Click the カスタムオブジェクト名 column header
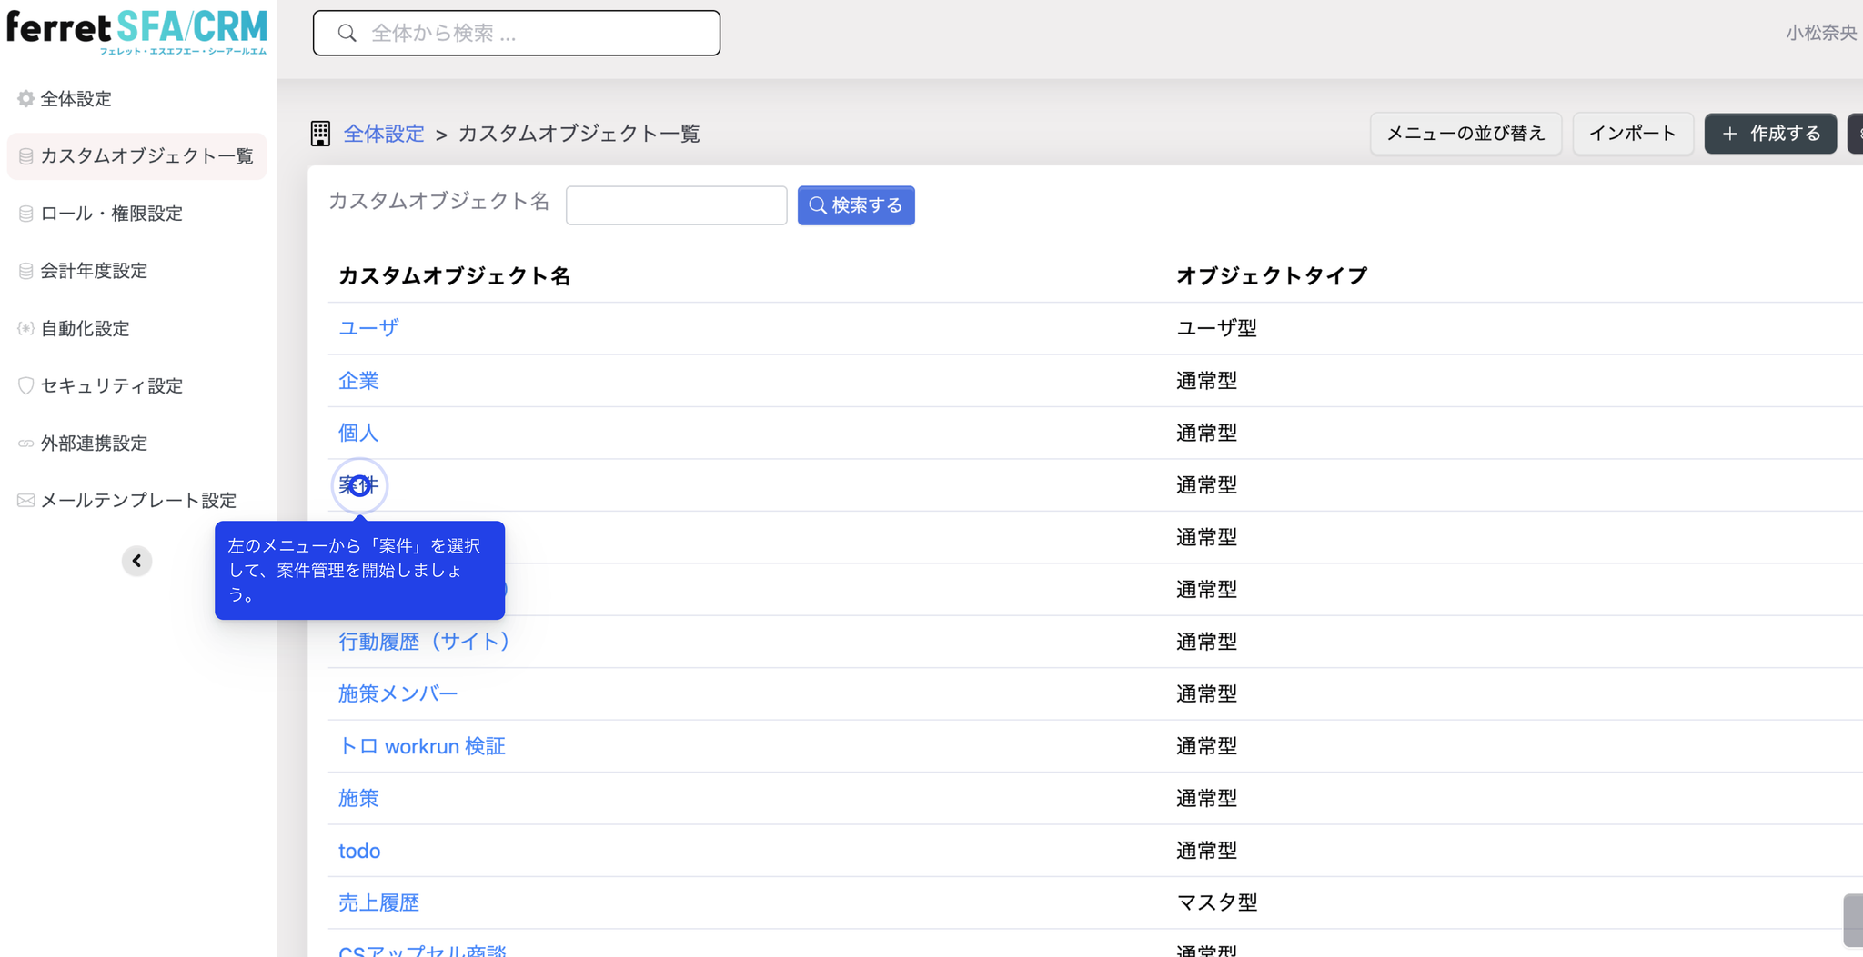The width and height of the screenshot is (1863, 957). pyautogui.click(x=454, y=276)
